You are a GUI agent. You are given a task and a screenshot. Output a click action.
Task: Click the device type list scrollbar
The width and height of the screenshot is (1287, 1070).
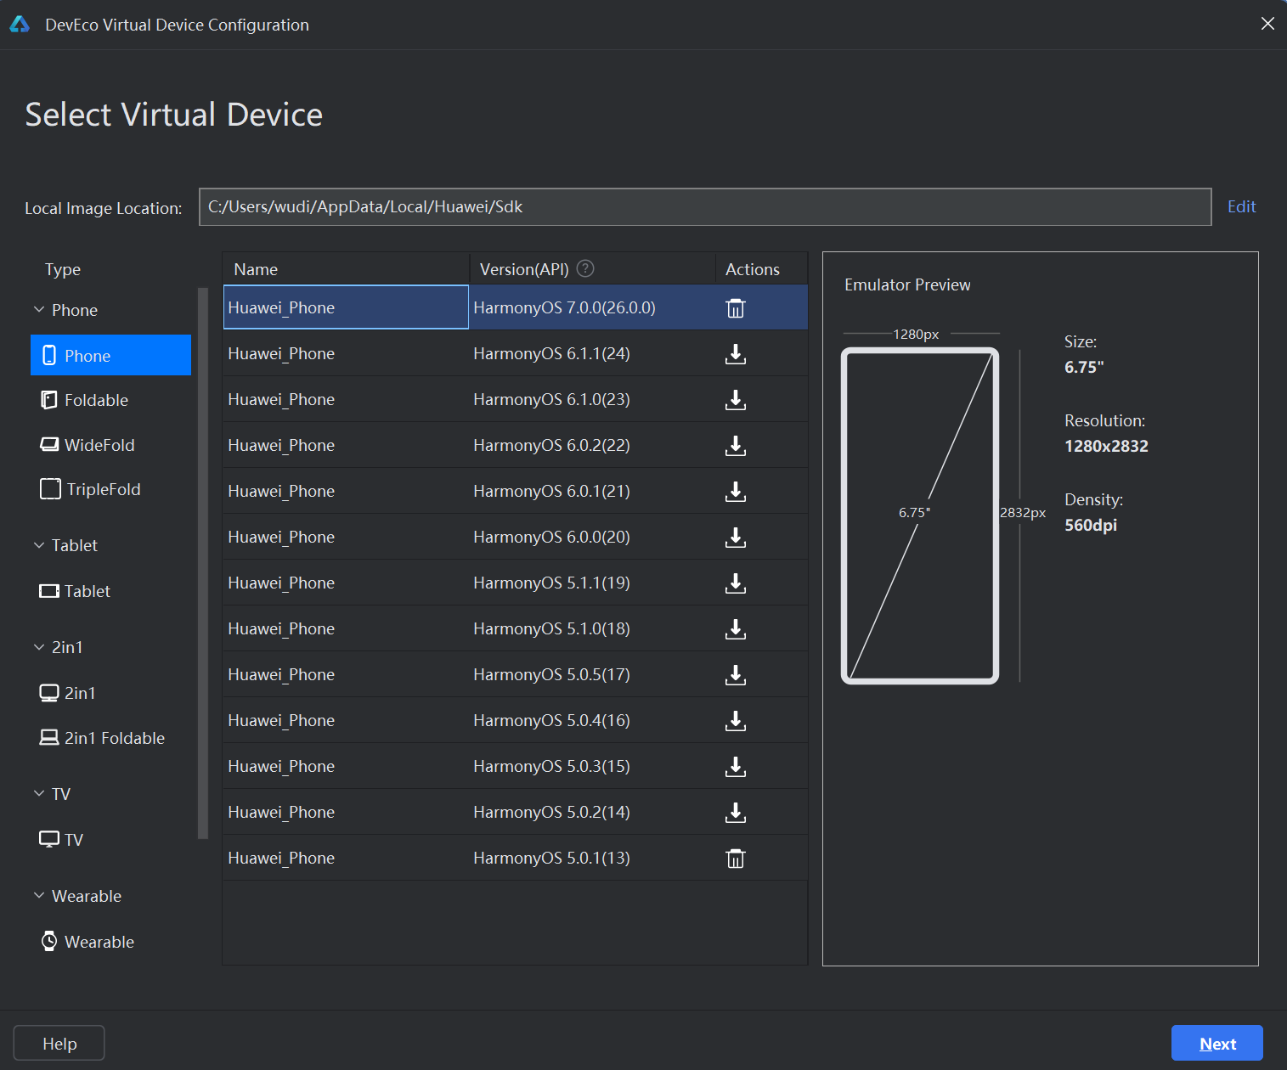(203, 563)
